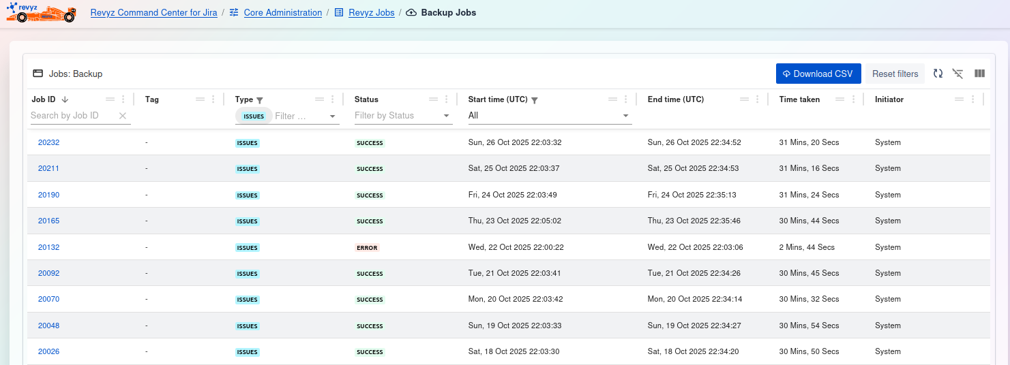Go to Core Administration breadcrumb
Screen dimensions: 1010x365
(x=282, y=13)
